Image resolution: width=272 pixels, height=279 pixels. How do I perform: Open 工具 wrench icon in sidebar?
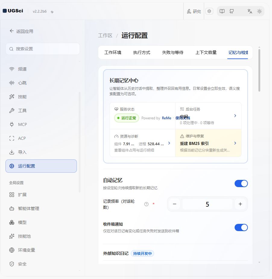pyautogui.click(x=11, y=111)
